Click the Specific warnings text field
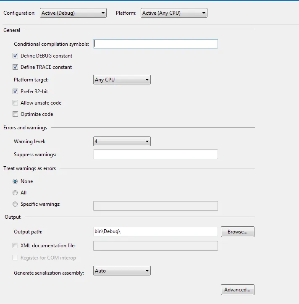 point(155,206)
